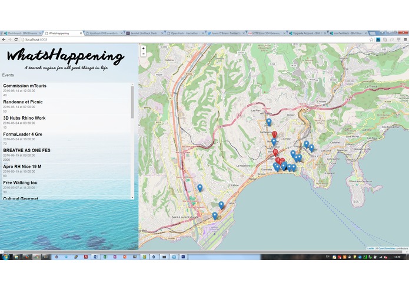Click the events list scroll-up arrow
This screenshot has width=409, height=290.
point(132,85)
